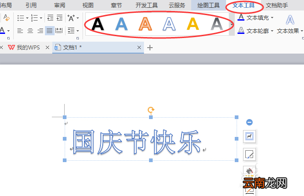Open the bullet list style dropdown arrow

pos(27,18)
